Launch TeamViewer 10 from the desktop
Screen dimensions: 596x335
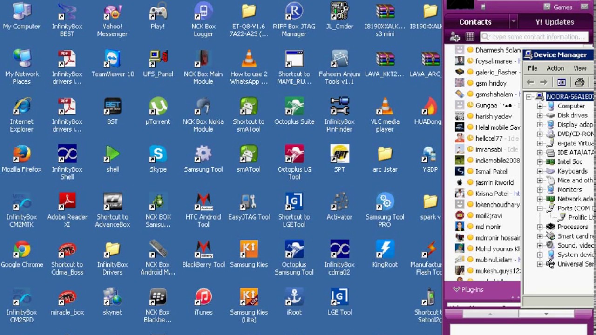(x=113, y=63)
